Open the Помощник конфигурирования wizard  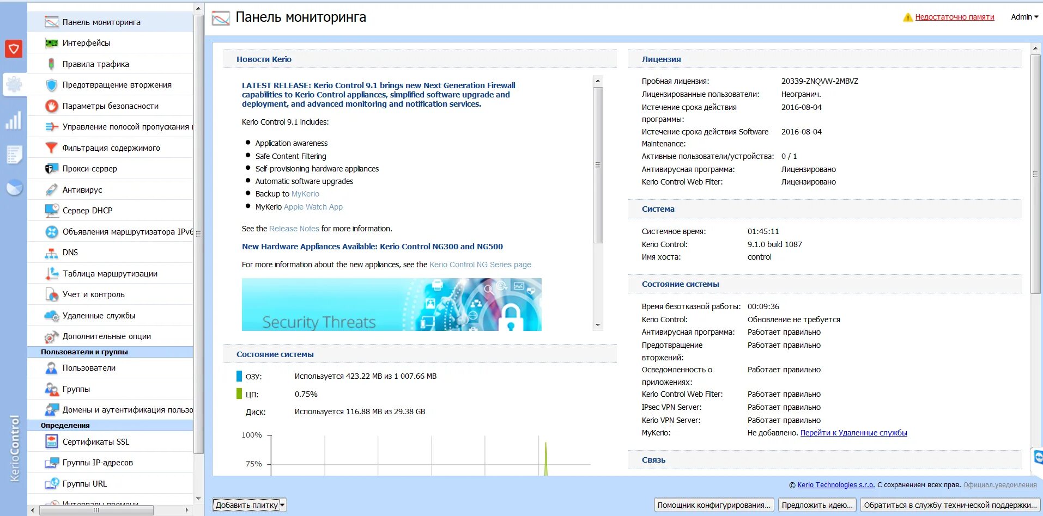click(x=714, y=505)
